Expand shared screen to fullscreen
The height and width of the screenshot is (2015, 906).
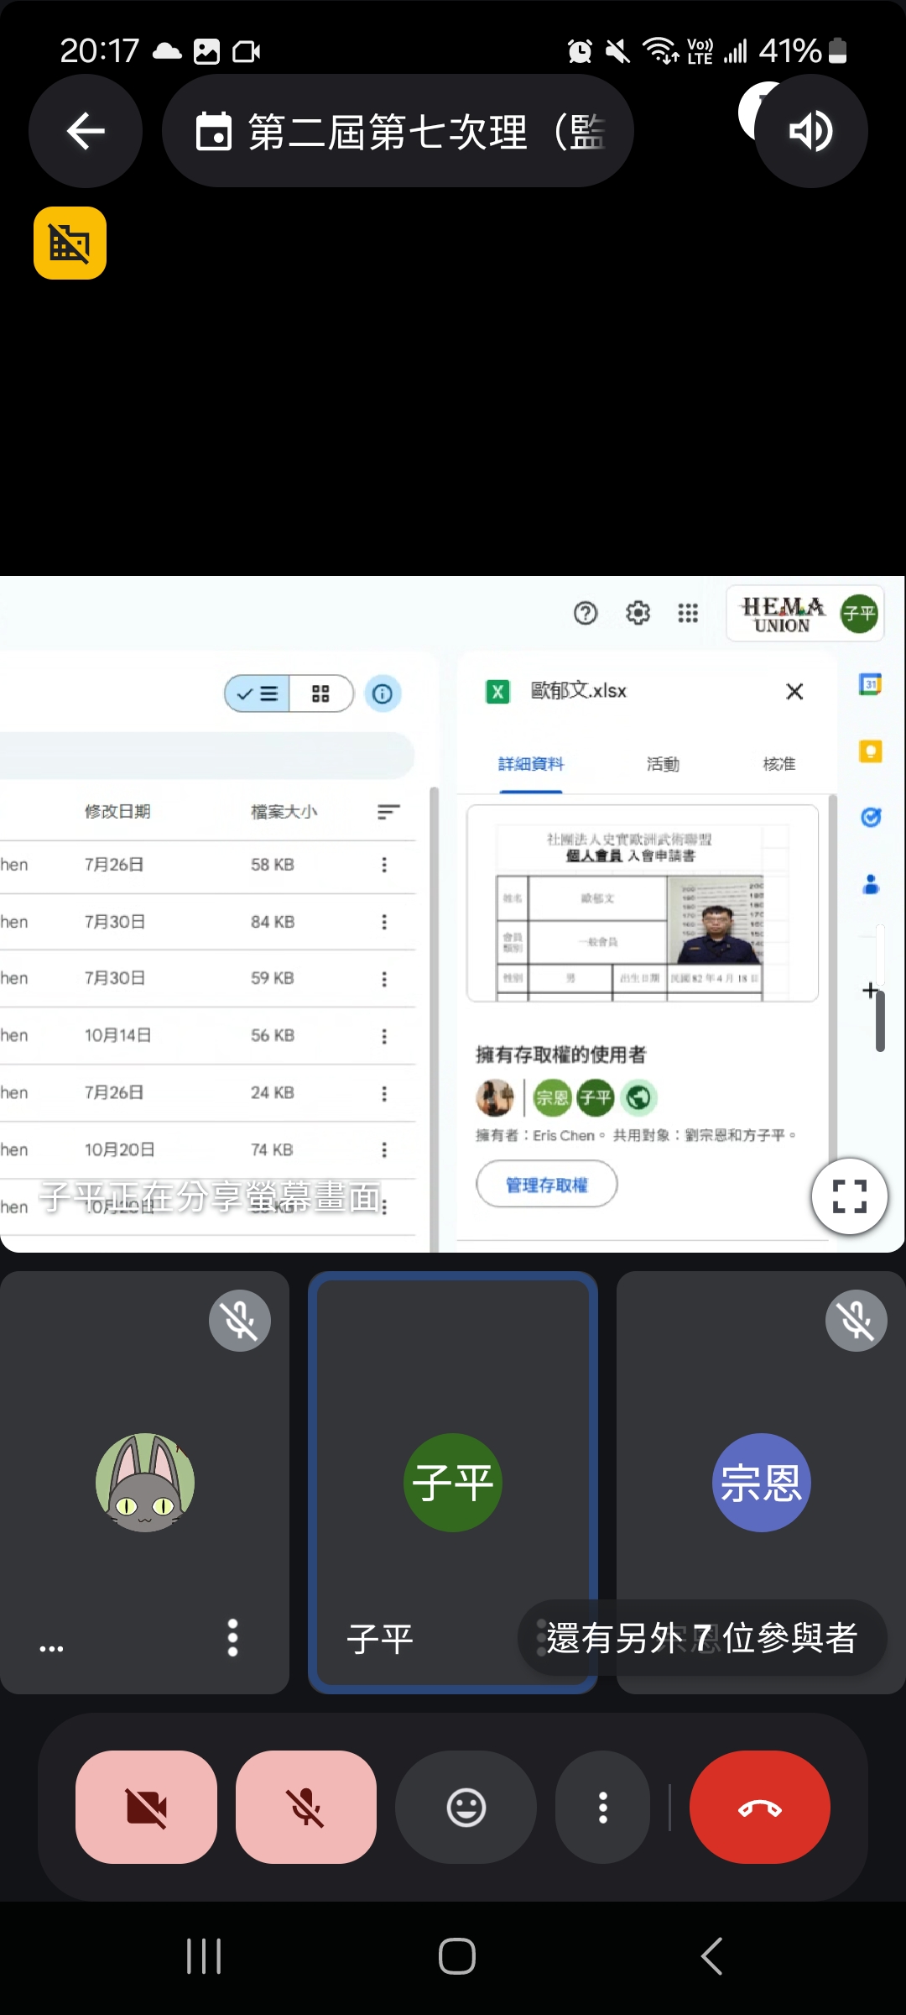tap(849, 1196)
